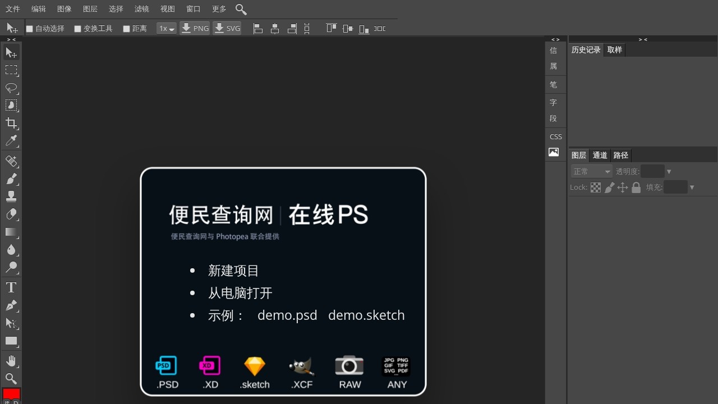
Task: Click 从电脑打开 link
Action: (x=240, y=293)
